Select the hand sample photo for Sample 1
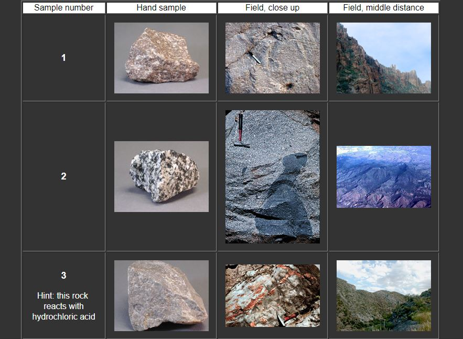 coord(160,57)
